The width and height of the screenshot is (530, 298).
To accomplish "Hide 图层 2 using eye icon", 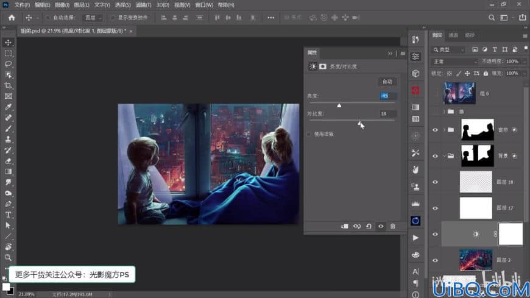I will point(436,260).
